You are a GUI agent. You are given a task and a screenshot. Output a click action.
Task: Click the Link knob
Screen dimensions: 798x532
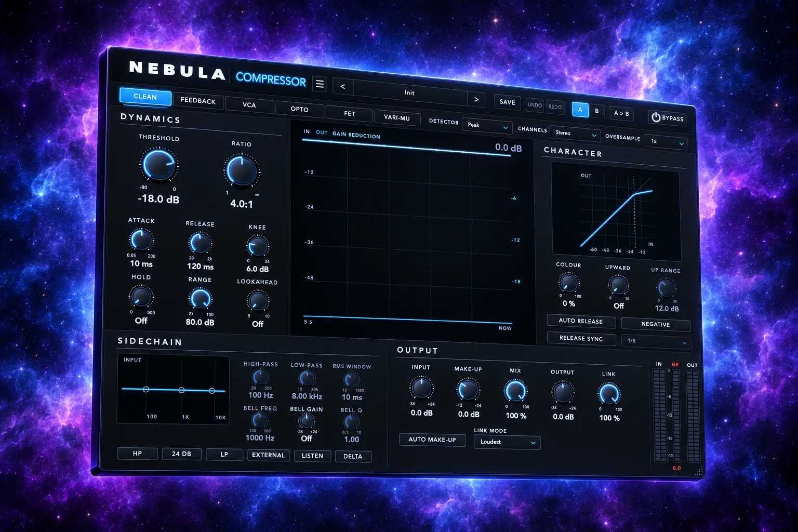pyautogui.click(x=609, y=395)
